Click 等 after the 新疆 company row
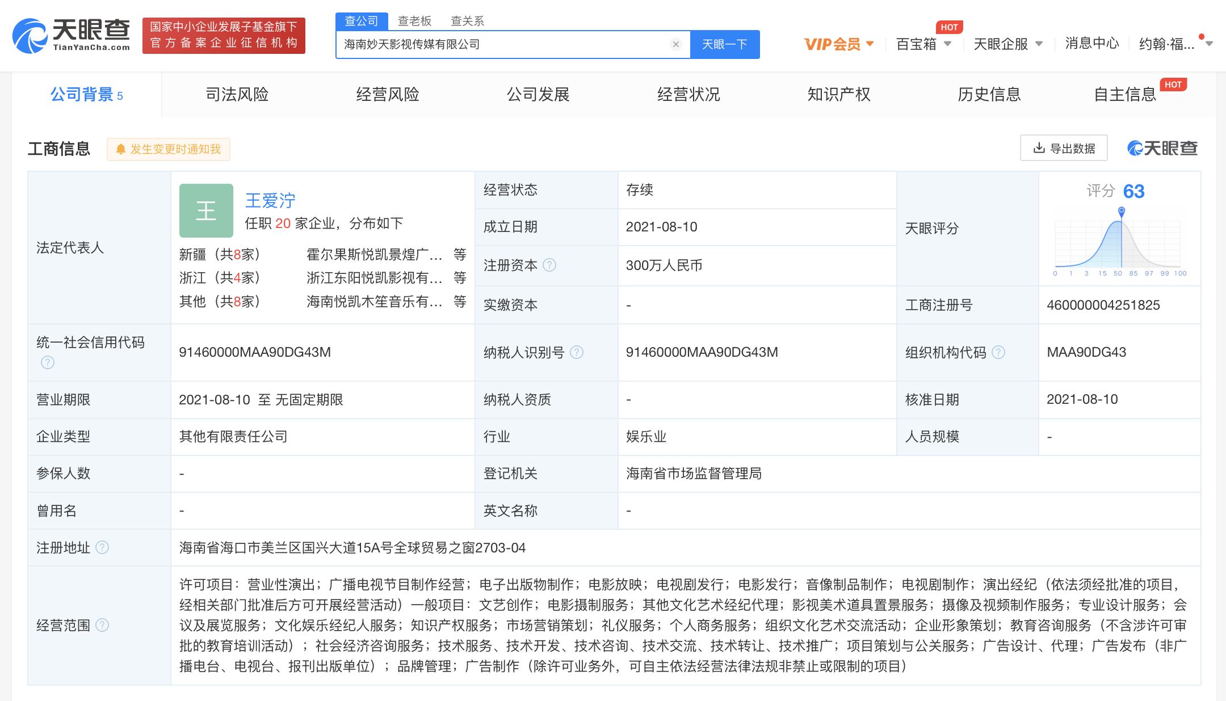The image size is (1226, 701). point(460,255)
